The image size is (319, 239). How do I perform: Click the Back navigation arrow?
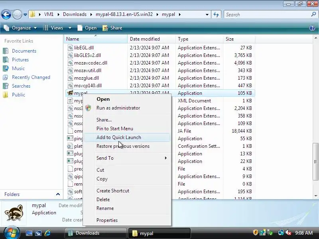click(6, 14)
